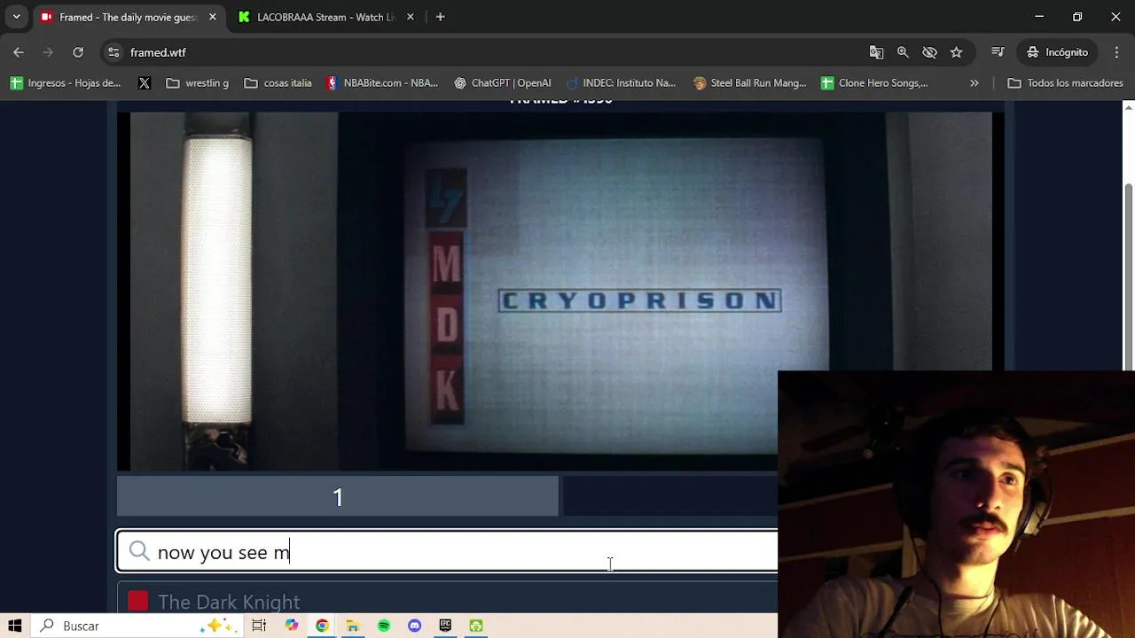Open the ChatGPT | OpenAI bookmark
Viewport: 1135px width, 638px height.
[x=503, y=83]
